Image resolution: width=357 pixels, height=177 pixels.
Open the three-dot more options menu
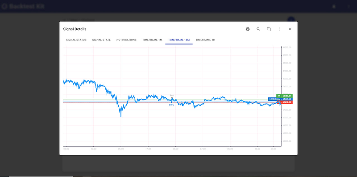click(279, 29)
